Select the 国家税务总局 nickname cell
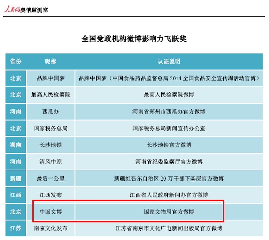Viewport: 269px width, 240px height. [x=51, y=128]
